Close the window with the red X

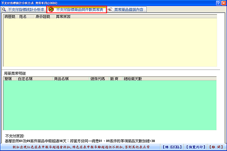tap(224, 3)
